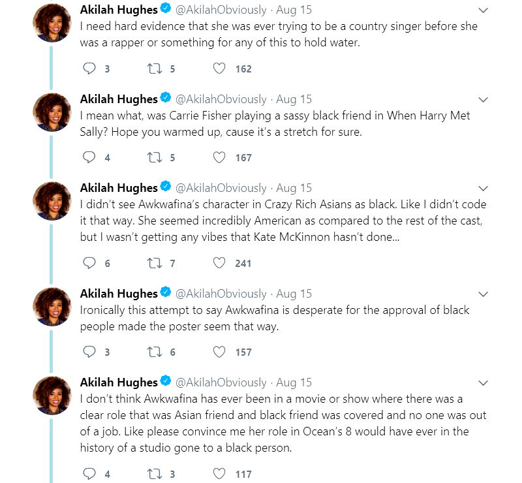
Task: Retweet the Crazy Rich Asians tweet
Action: click(156, 263)
